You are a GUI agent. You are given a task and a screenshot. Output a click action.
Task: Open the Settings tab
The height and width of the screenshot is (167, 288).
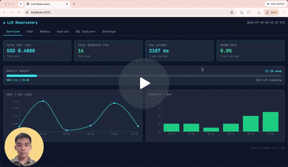[x=109, y=32]
